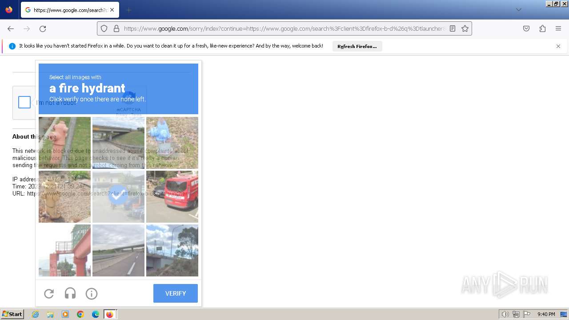The height and width of the screenshot is (320, 569).
Task: Go forward using the forward arrow
Action: (27, 28)
